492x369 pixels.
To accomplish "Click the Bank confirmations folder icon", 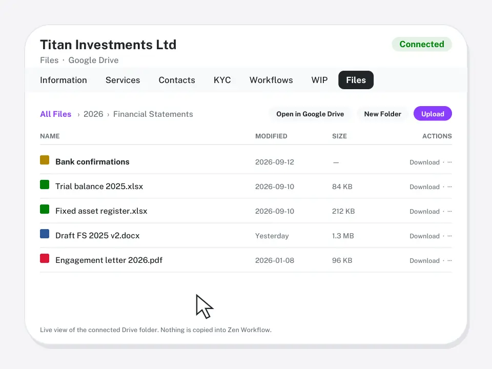I will (45, 160).
